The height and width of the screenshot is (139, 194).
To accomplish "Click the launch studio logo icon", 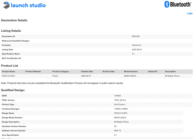I will pos(5,5).
